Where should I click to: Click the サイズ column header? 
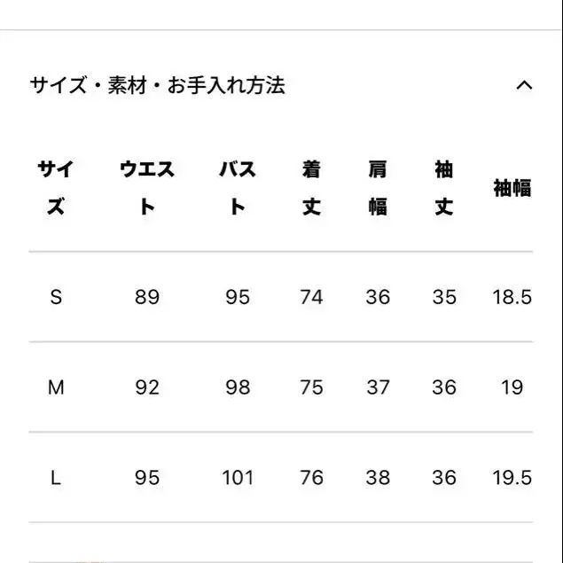click(56, 188)
